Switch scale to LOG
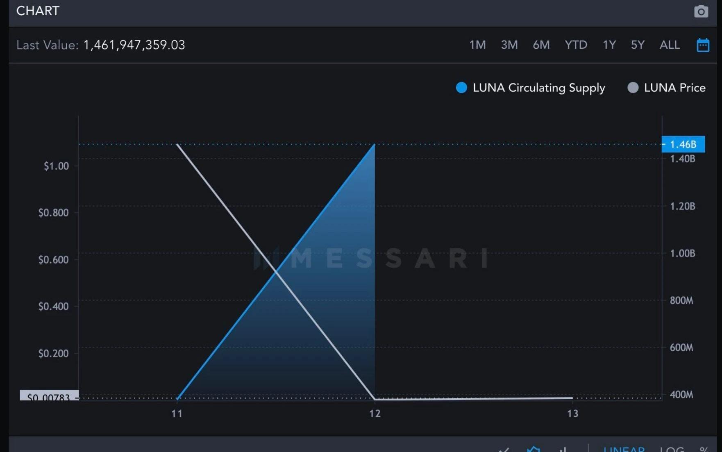 (672, 450)
